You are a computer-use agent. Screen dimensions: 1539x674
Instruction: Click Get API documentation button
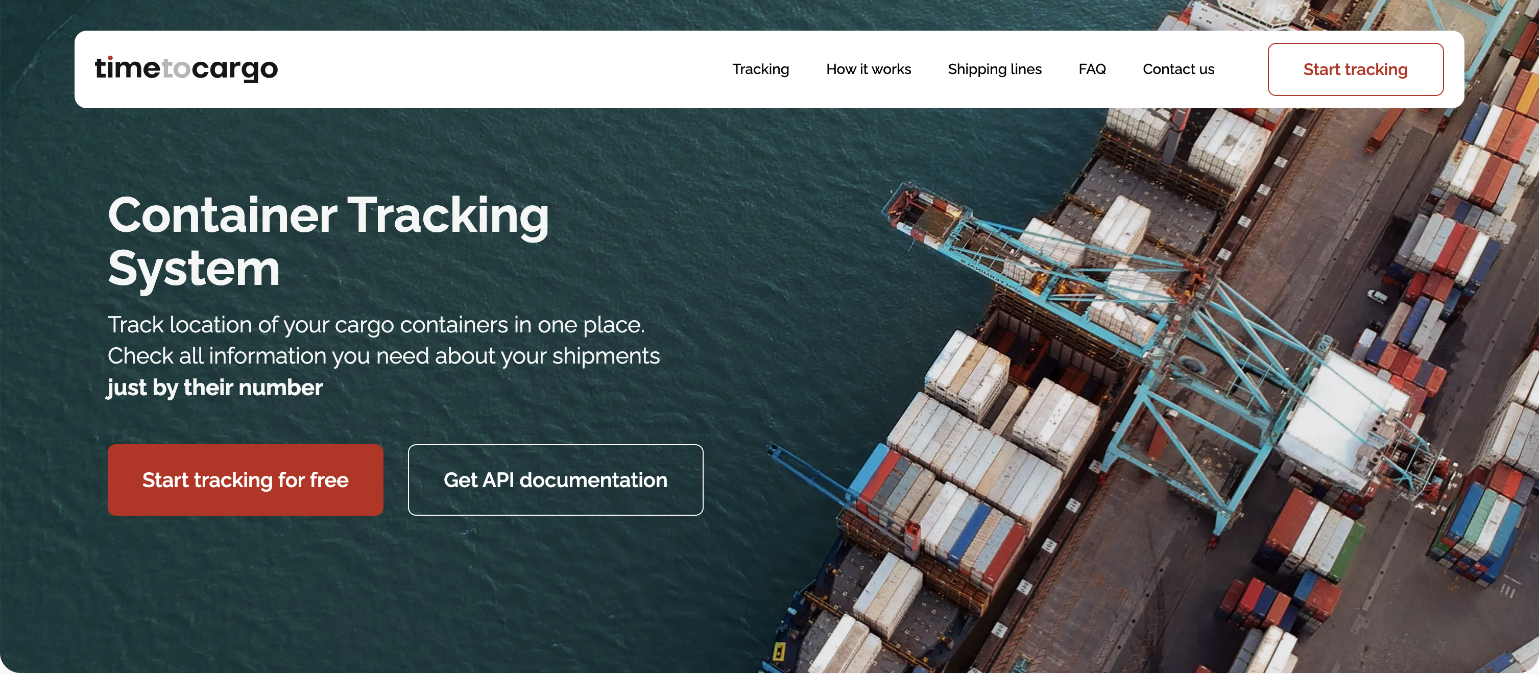[x=555, y=480]
